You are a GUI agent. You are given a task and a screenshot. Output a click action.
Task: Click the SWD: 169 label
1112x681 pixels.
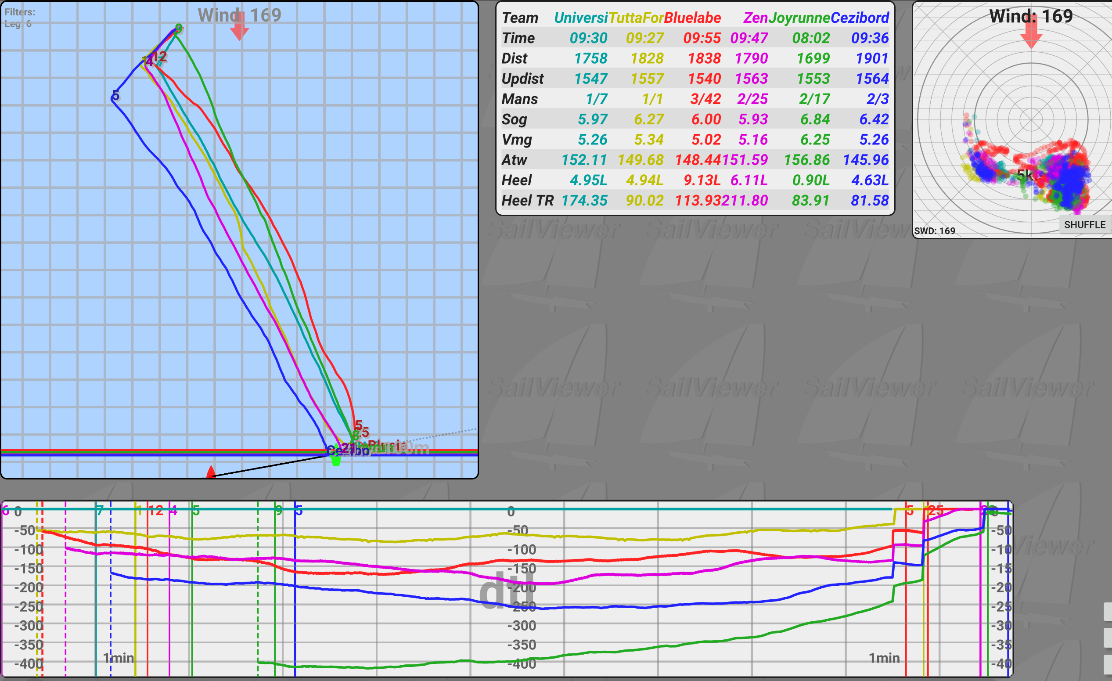(935, 231)
